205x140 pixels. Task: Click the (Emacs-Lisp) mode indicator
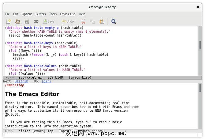(80, 77)
